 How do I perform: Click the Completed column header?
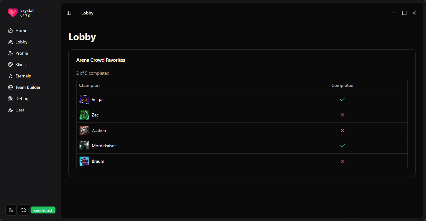342,85
